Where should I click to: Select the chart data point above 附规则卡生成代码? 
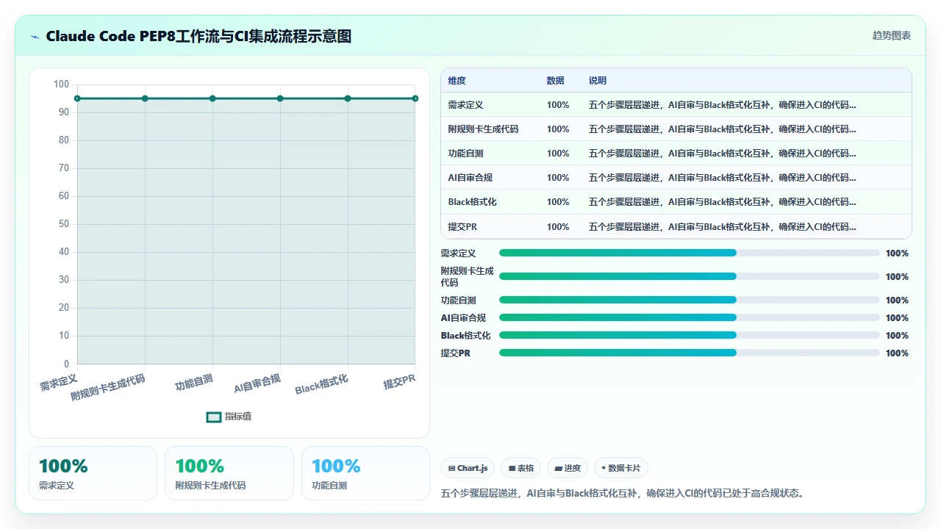pyautogui.click(x=145, y=98)
